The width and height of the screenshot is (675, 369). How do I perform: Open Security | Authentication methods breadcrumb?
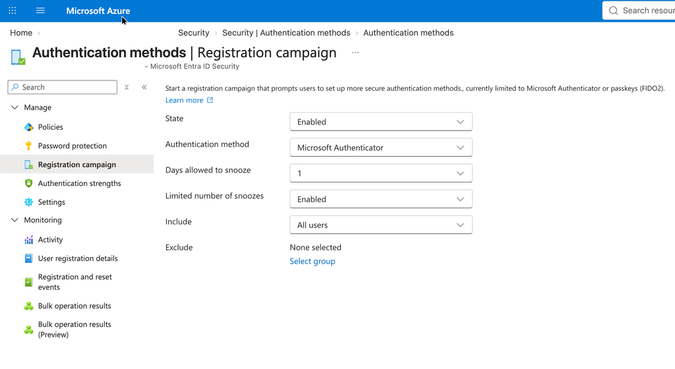pyautogui.click(x=286, y=33)
